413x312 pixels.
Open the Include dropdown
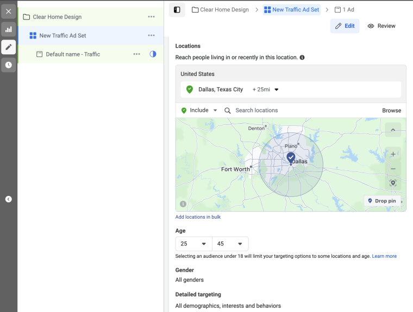click(199, 110)
